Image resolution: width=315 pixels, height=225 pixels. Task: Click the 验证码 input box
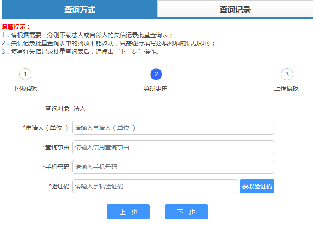(155, 186)
